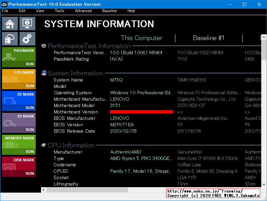
Task: Select the BIOS release date 2020/02/05
Action: 123,131
